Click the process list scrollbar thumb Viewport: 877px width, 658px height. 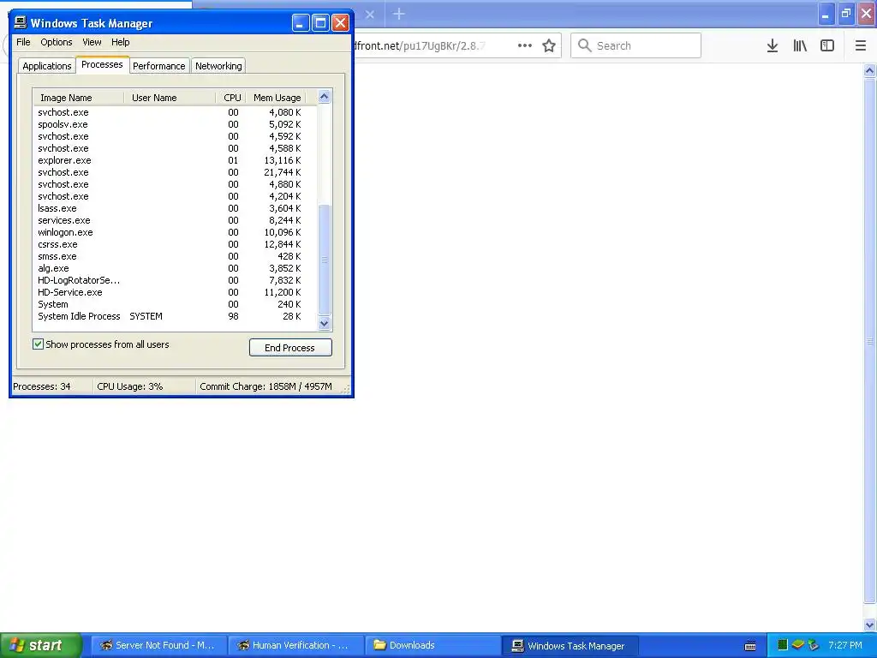[x=324, y=260]
